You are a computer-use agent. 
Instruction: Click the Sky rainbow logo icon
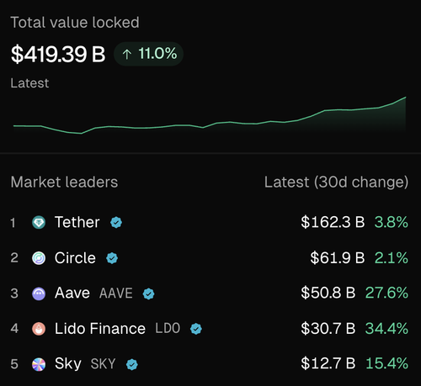(39, 364)
